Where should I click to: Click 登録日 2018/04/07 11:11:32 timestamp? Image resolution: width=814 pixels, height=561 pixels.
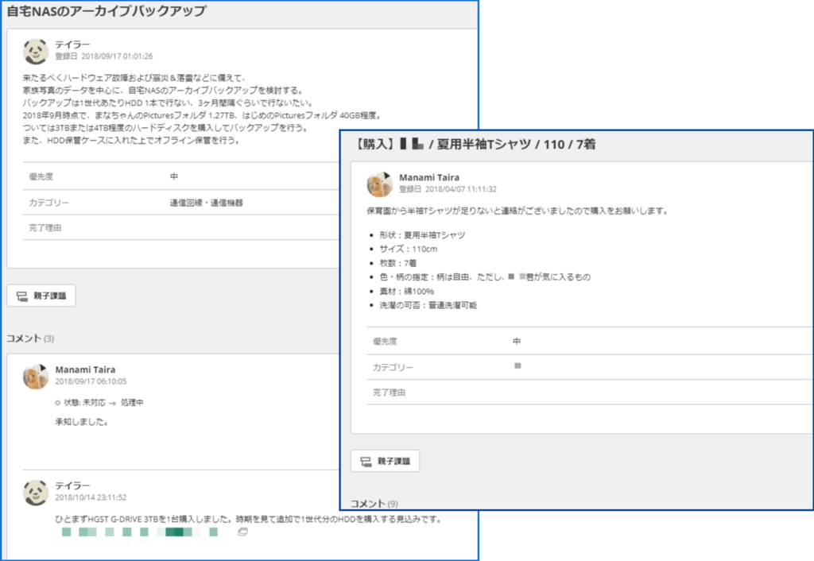pyautogui.click(x=448, y=189)
